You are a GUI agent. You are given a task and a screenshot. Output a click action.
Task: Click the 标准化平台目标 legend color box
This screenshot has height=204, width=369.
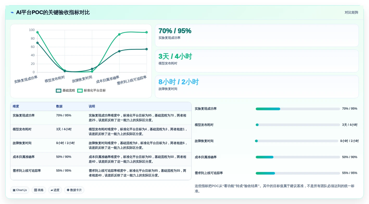coord(80,91)
